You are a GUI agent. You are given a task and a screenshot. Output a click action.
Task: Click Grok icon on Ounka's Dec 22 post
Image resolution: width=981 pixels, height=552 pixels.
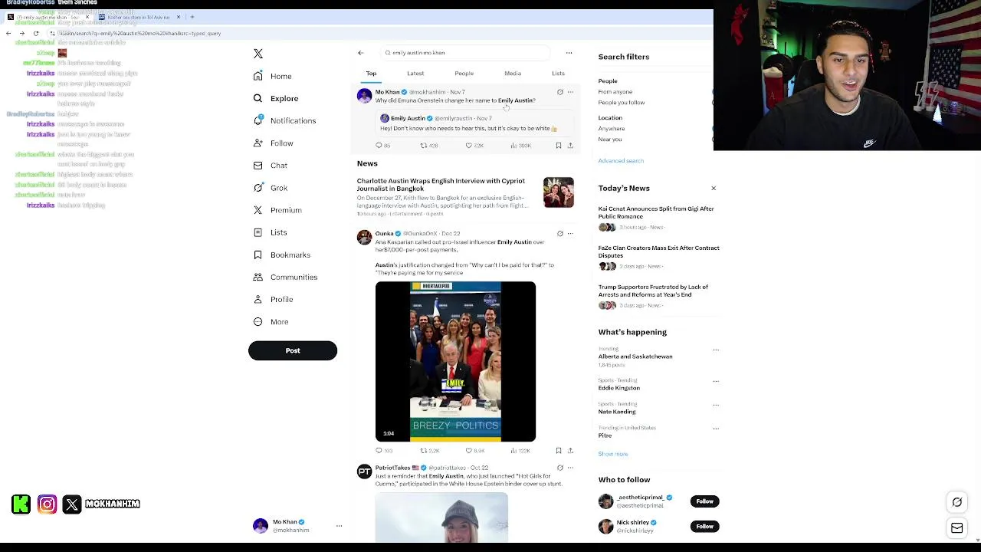coord(559,234)
